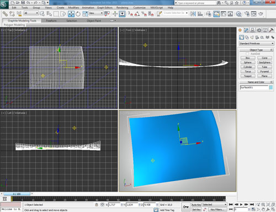
Task: Click the Plane primitive button
Action: tap(264, 76)
